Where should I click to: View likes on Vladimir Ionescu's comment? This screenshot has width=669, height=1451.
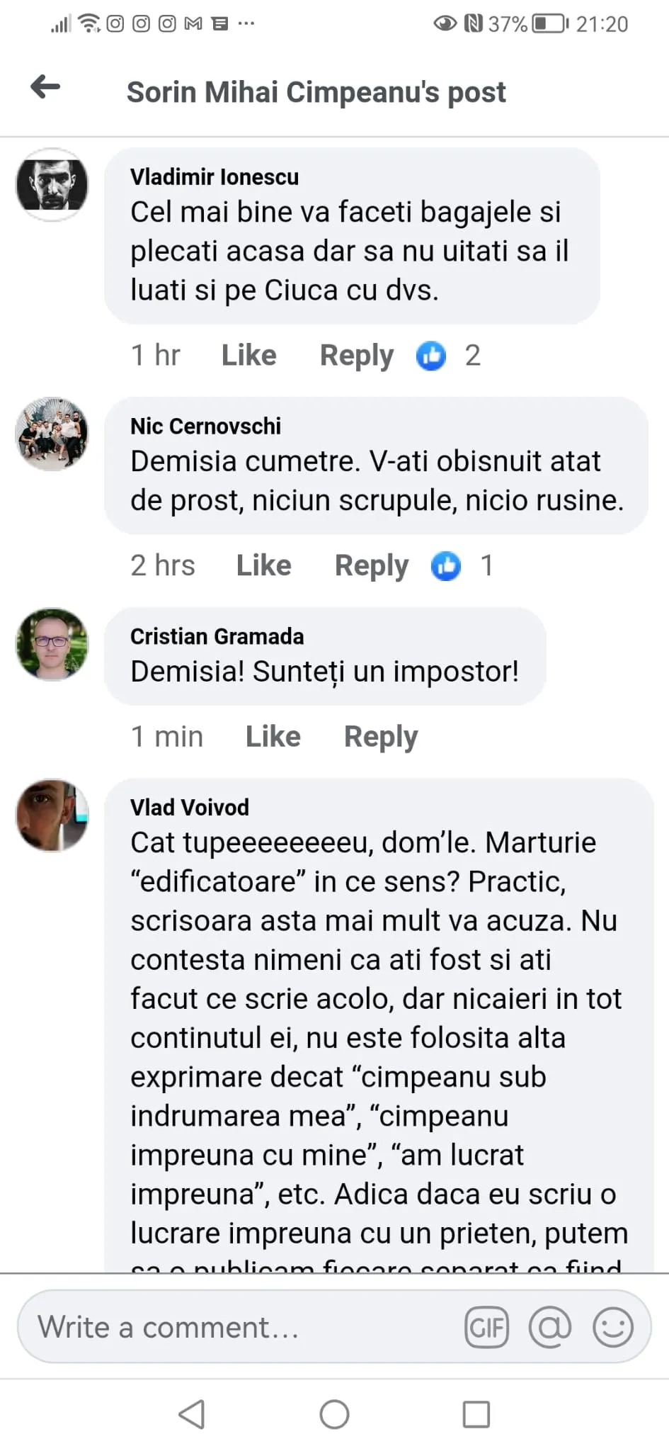(447, 356)
